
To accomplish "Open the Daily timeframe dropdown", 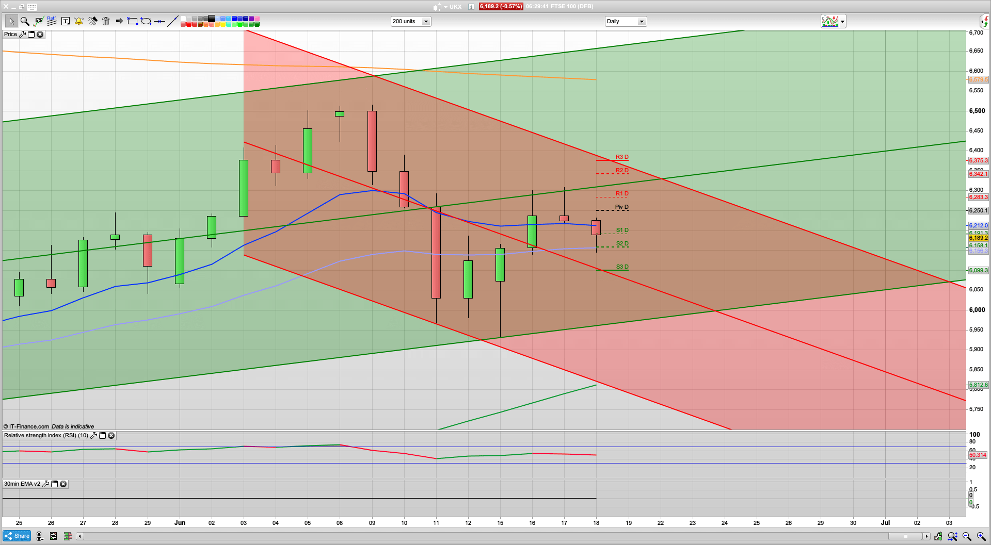I will coord(626,21).
